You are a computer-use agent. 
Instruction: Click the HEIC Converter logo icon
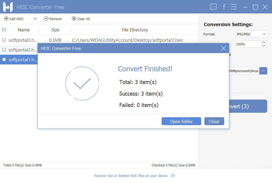8,7
